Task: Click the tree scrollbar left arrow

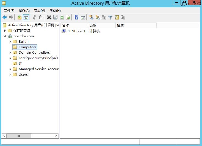Action: coord(4,136)
